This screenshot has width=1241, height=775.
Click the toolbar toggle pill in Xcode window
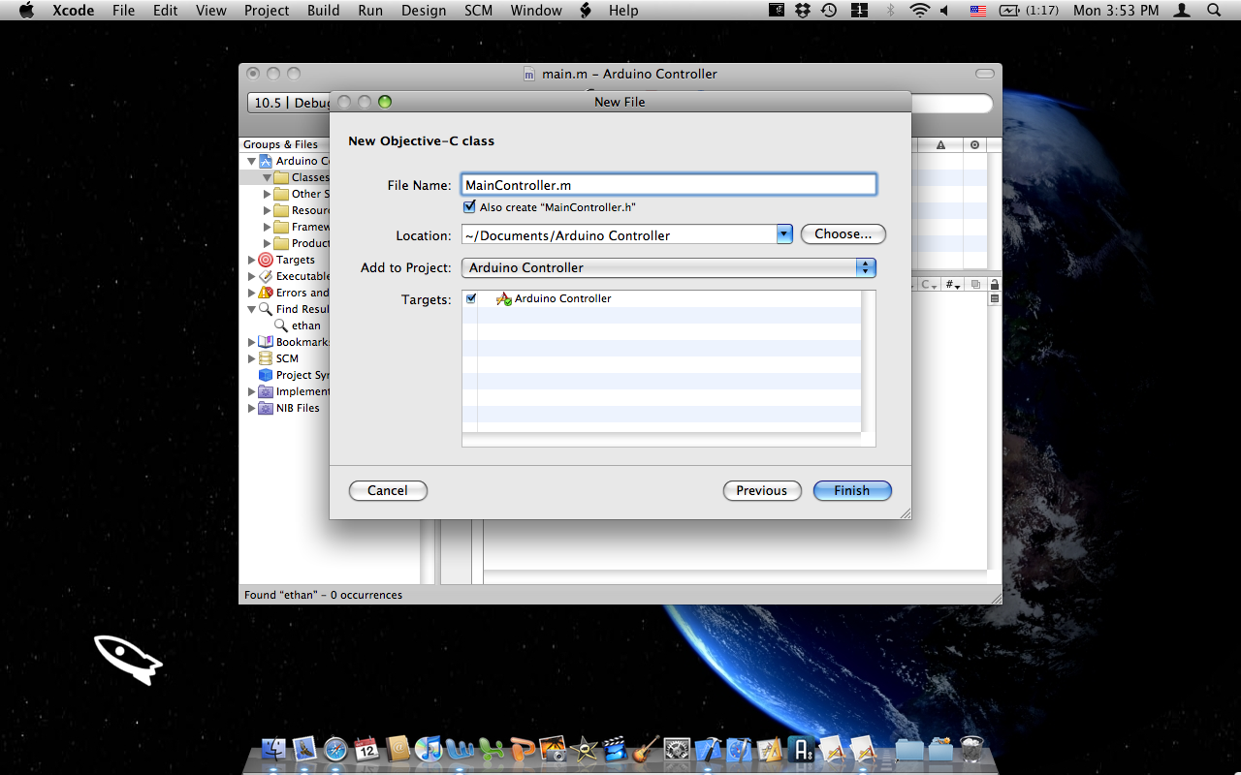coord(984,74)
